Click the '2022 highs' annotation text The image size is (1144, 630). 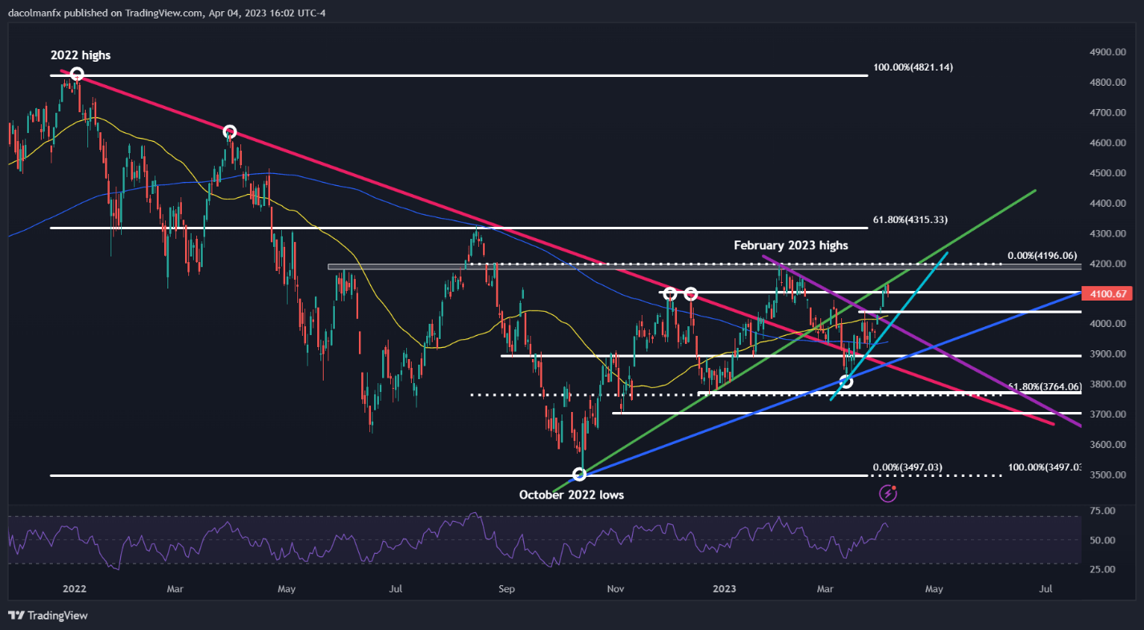click(79, 55)
